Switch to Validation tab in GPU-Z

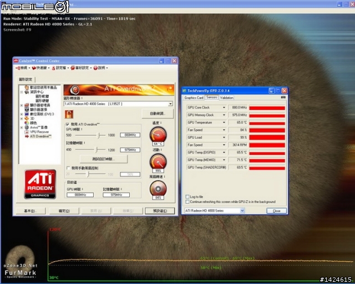(x=227, y=98)
